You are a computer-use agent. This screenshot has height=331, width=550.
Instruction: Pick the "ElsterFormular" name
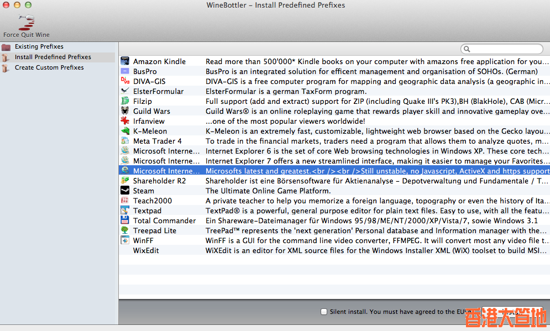[x=158, y=91]
